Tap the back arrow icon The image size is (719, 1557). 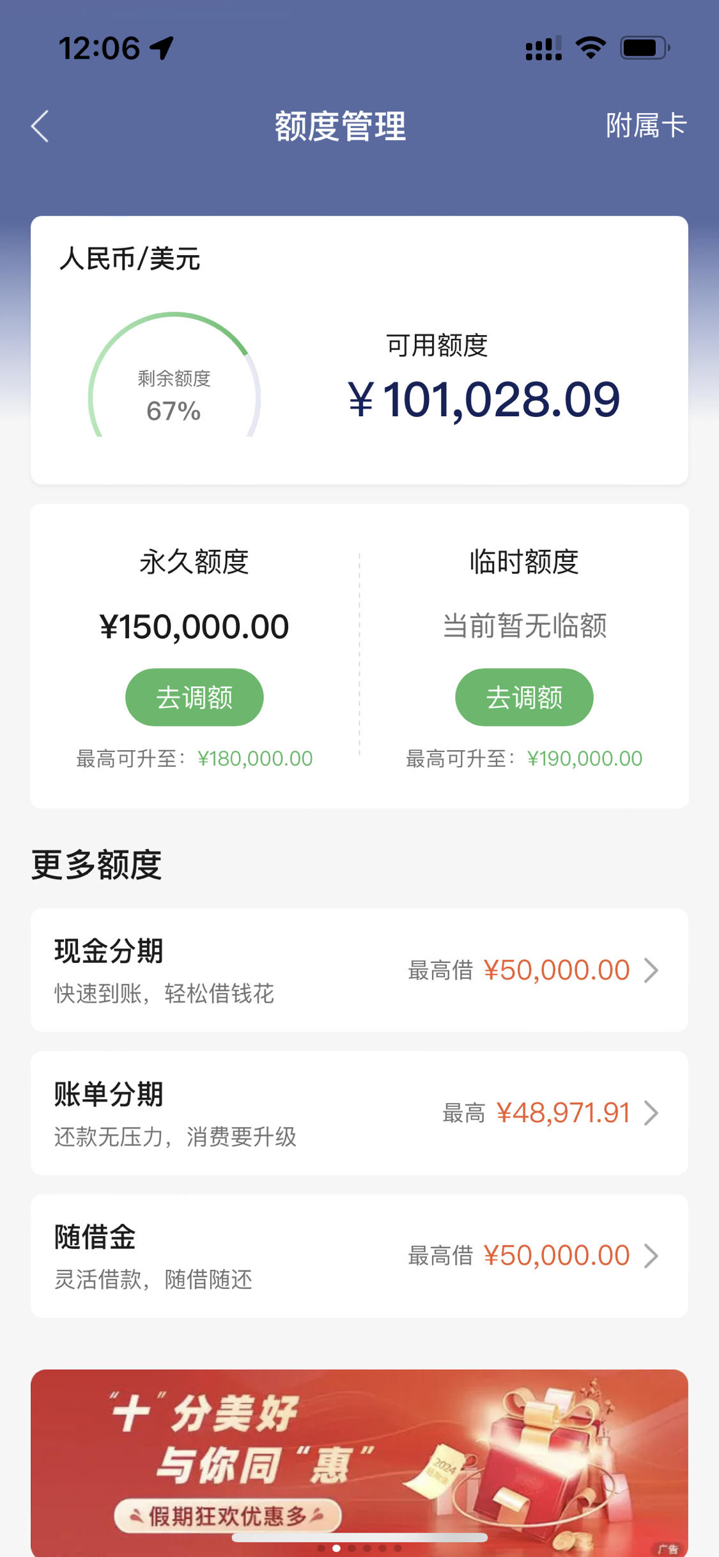point(40,126)
